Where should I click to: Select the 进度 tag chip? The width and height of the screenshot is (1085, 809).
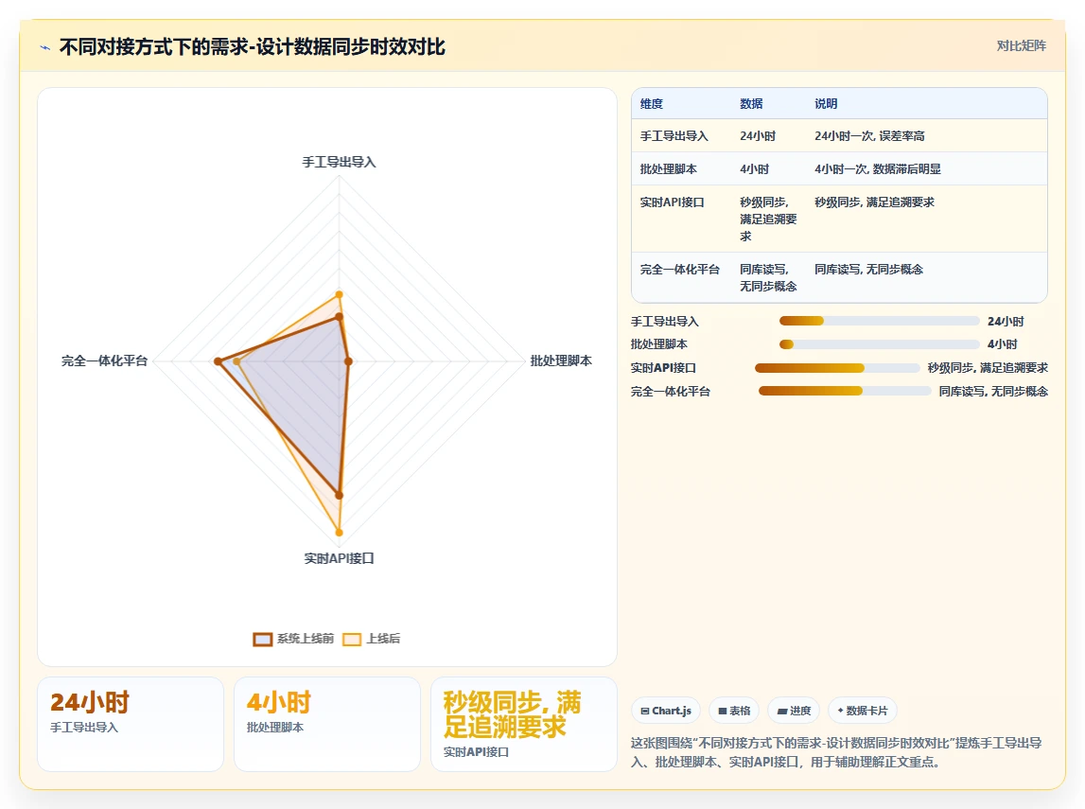[794, 711]
